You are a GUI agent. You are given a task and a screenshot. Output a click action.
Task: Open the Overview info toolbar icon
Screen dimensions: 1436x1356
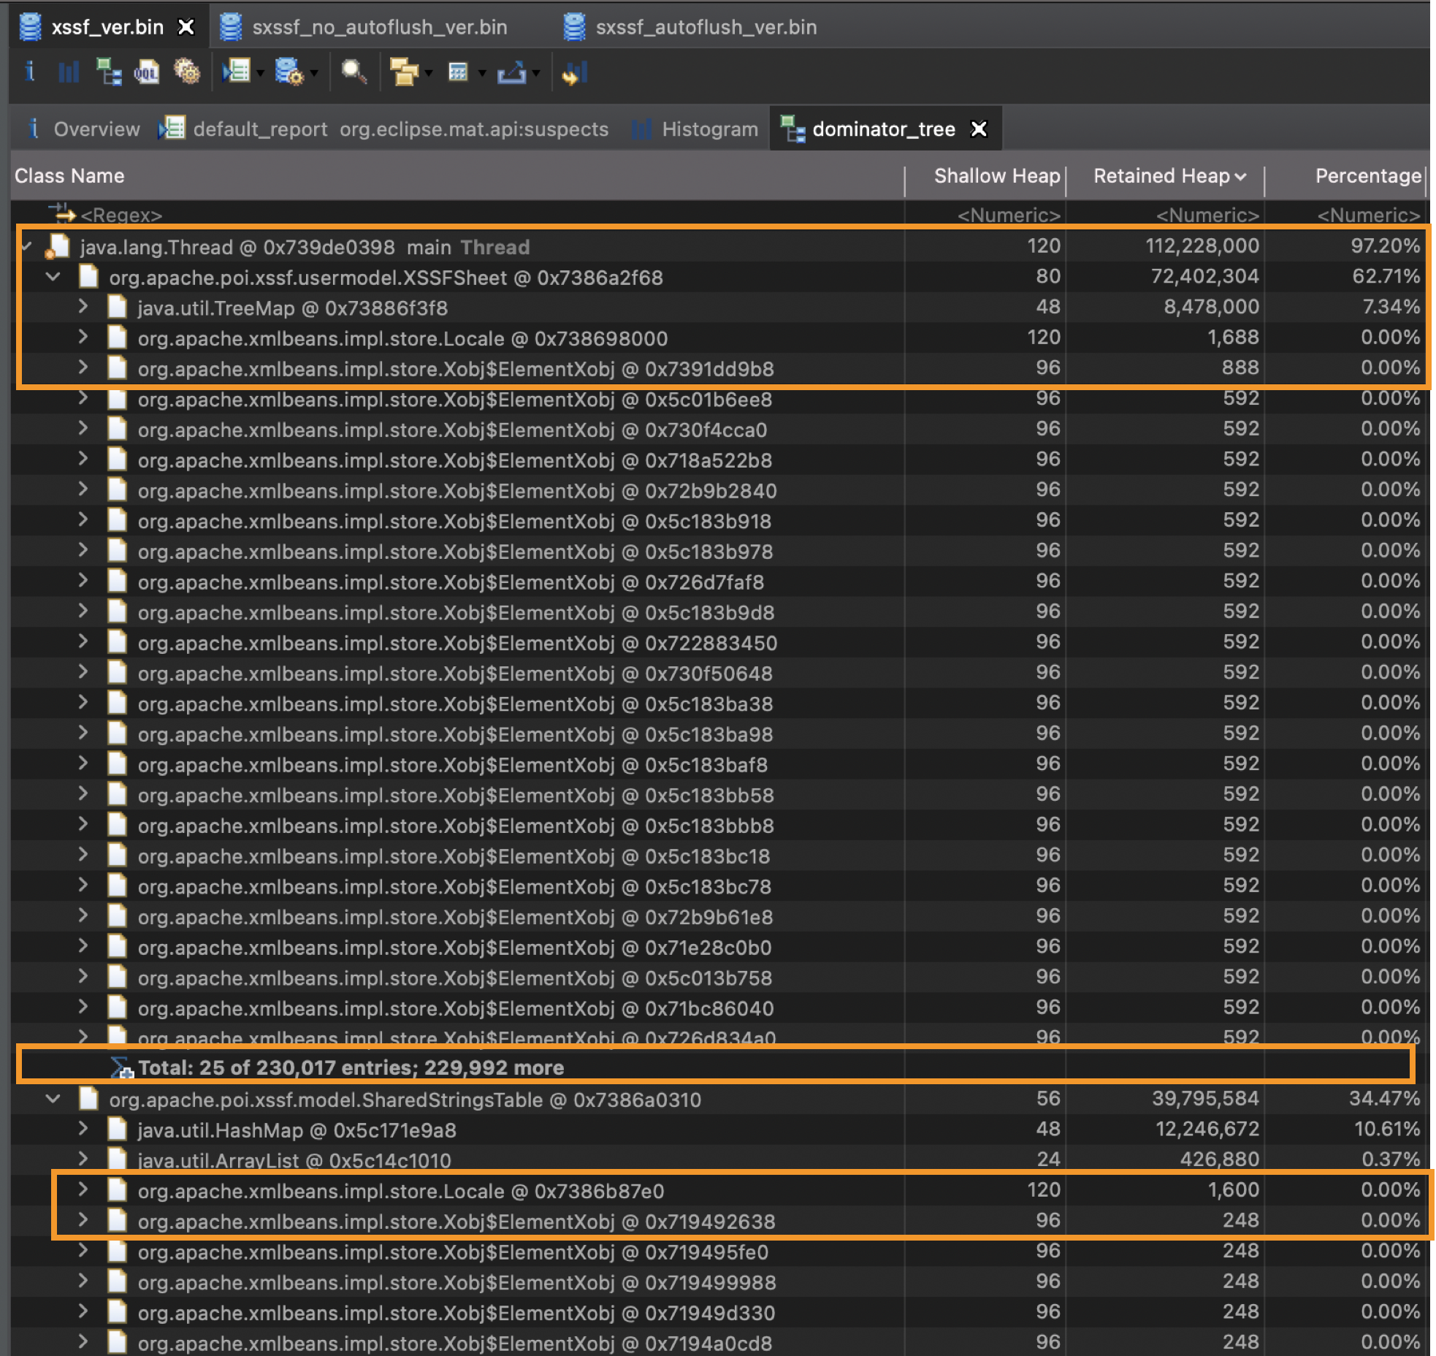pyautogui.click(x=30, y=72)
